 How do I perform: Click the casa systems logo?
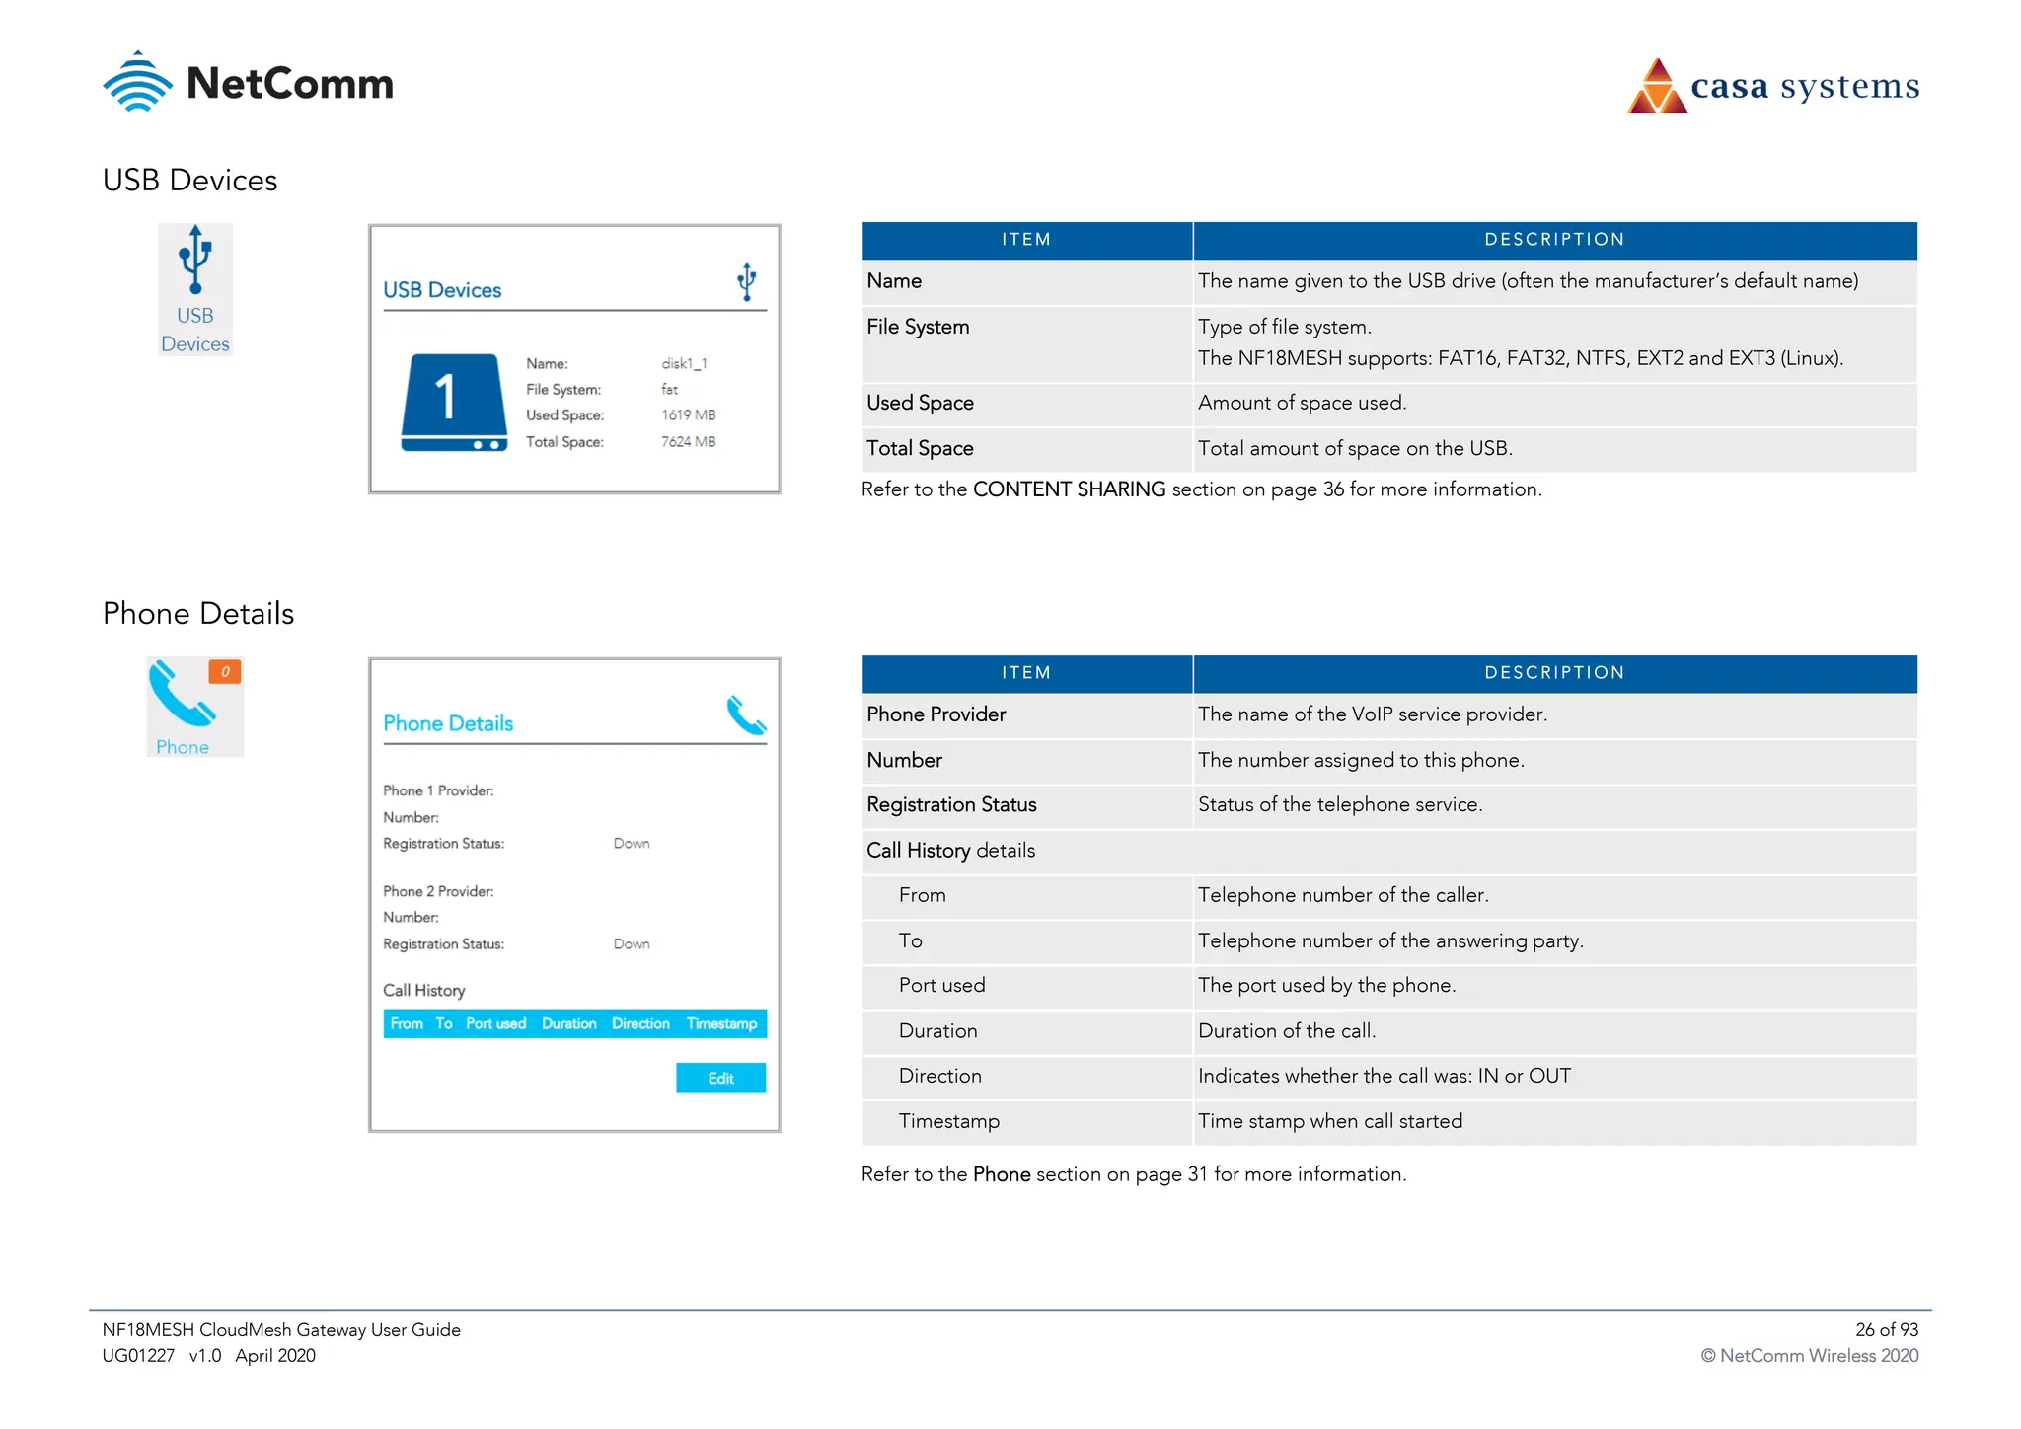click(1773, 86)
